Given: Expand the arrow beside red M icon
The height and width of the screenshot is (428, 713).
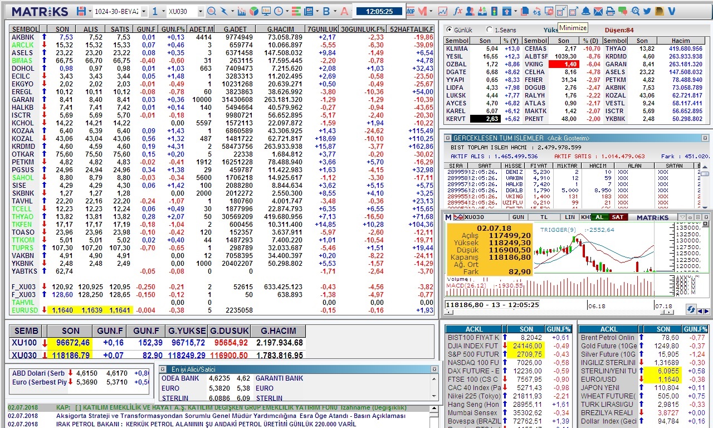Looking at the screenshot, I should pyautogui.click(x=431, y=11).
